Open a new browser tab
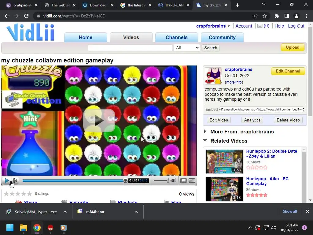 [x=237, y=5]
